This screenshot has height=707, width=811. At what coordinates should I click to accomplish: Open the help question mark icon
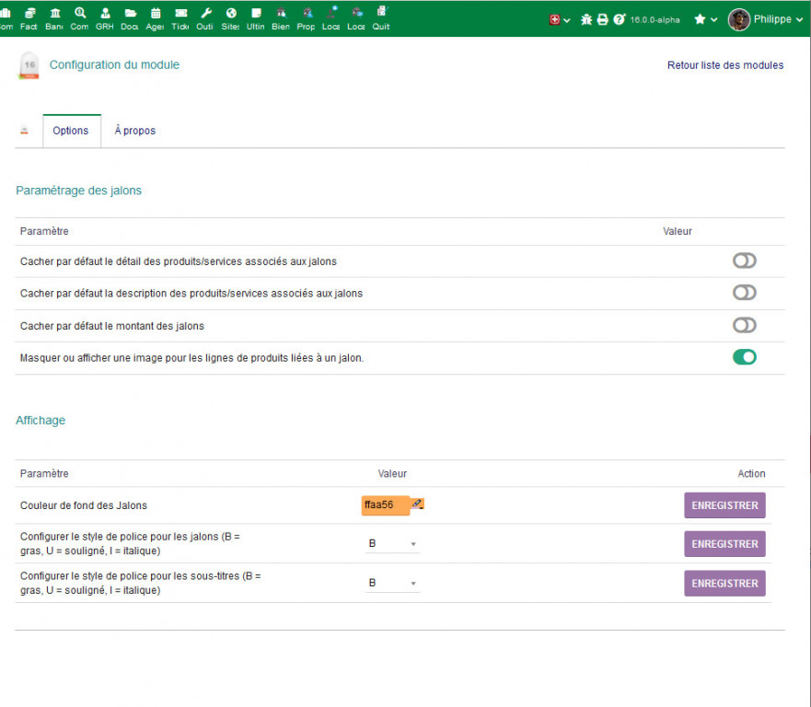pyautogui.click(x=620, y=19)
